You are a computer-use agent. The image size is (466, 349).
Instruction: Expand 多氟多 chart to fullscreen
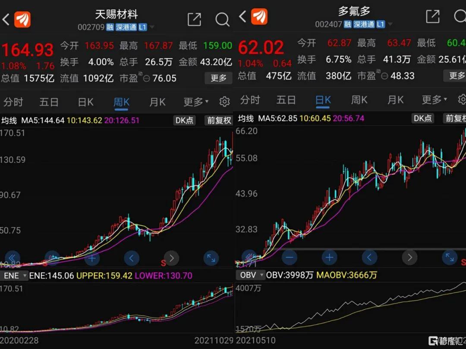pos(450,258)
